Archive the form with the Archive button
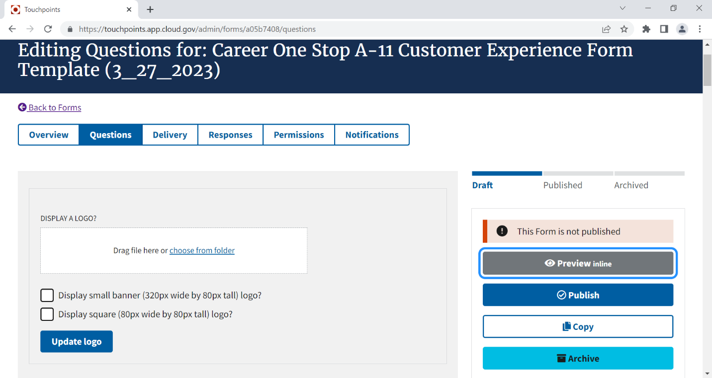The image size is (712, 378). click(x=578, y=359)
